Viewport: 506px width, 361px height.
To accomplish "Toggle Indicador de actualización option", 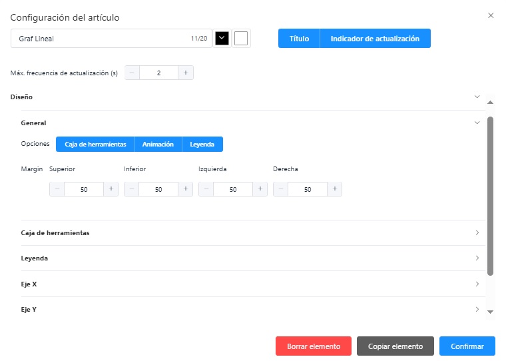I will [375, 39].
